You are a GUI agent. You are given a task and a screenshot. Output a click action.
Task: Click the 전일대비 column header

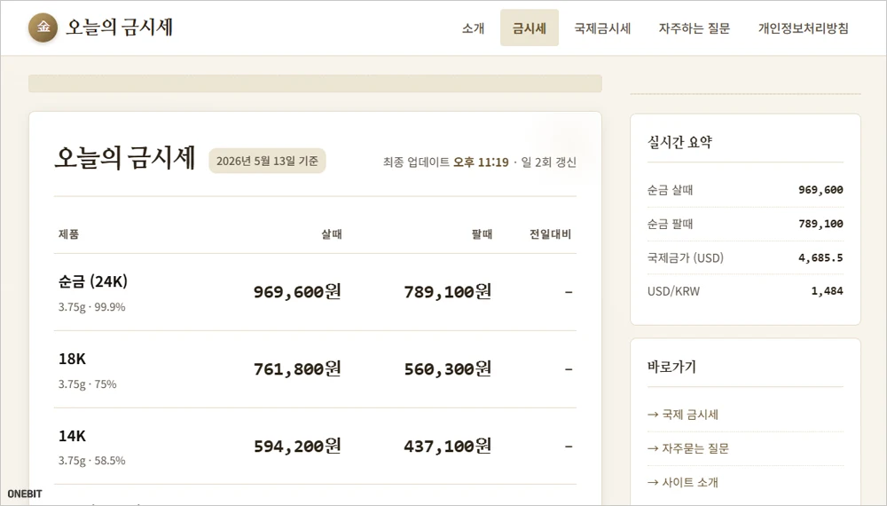[551, 233]
